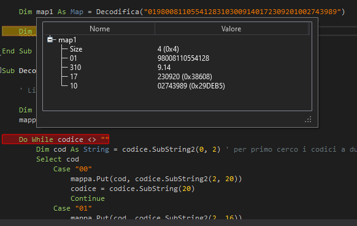Click the Nome column header

tap(100, 29)
